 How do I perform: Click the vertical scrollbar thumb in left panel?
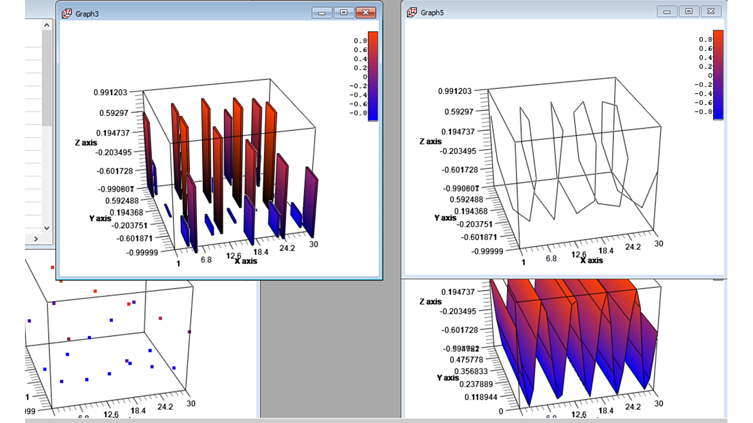tap(47, 78)
